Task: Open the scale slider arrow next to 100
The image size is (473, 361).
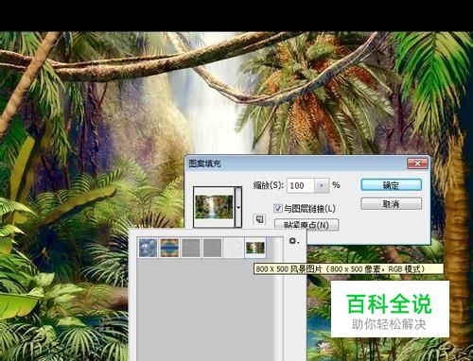Action: pyautogui.click(x=322, y=185)
